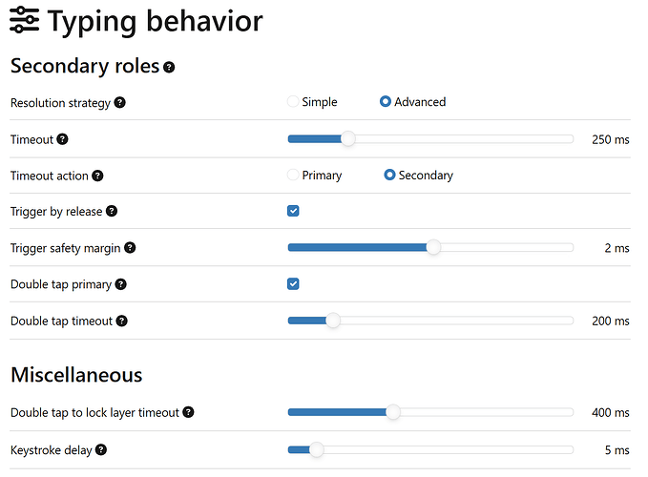The width and height of the screenshot is (648, 477).
Task: Click Double tap to lock layer help icon
Action: [188, 412]
